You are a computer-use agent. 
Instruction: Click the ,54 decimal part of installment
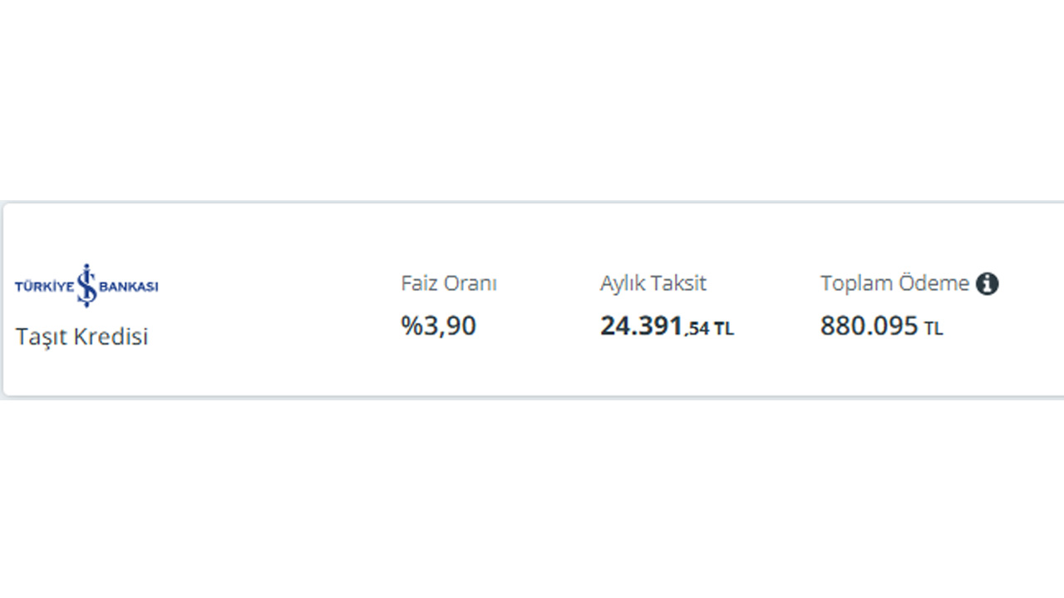pos(697,330)
